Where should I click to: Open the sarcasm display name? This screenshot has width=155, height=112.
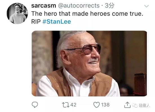pyautogui.click(x=44, y=6)
